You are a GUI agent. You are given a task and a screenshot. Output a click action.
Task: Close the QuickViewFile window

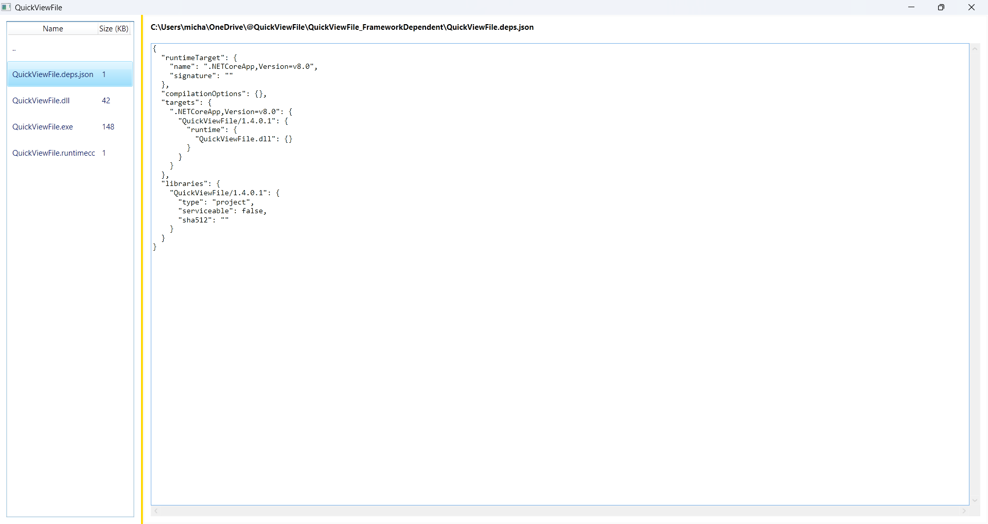[x=972, y=7]
